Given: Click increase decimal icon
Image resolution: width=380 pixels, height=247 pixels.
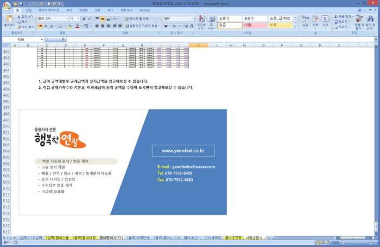Looking at the screenshot, I should (x=186, y=26).
